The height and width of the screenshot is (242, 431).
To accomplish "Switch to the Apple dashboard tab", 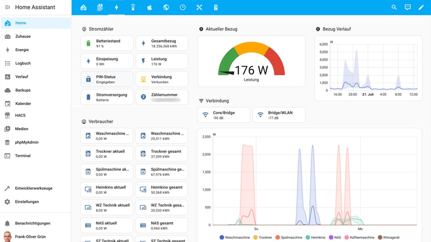I will (x=150, y=7).
